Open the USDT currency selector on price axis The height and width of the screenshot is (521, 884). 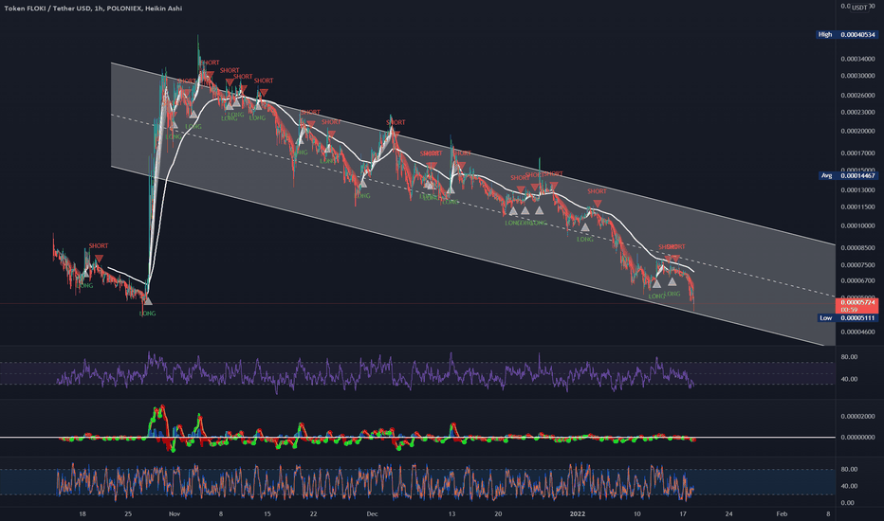(859, 8)
